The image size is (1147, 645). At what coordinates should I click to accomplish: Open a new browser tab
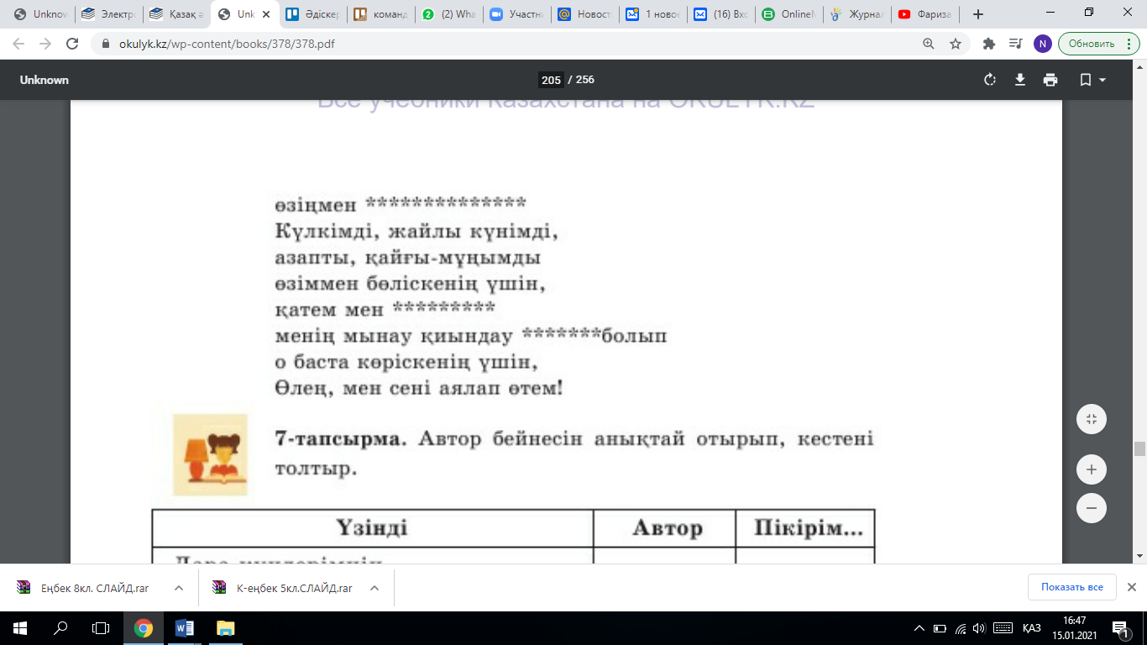(977, 14)
